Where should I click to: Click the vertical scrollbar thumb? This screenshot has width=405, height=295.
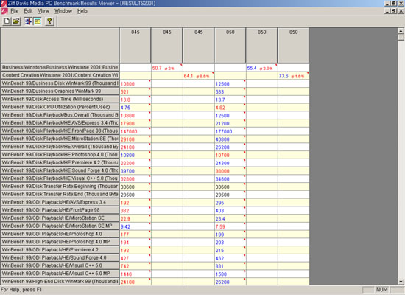[x=401, y=38]
